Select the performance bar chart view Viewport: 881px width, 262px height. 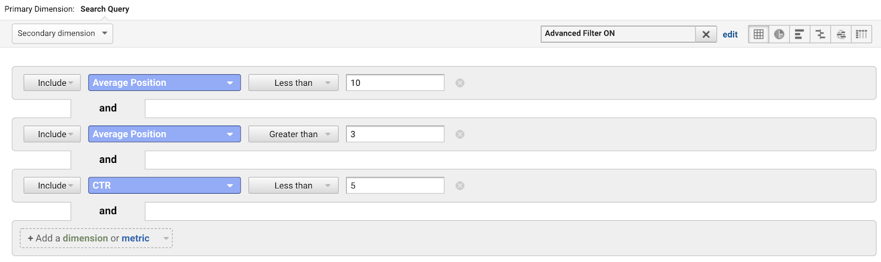[x=800, y=34]
